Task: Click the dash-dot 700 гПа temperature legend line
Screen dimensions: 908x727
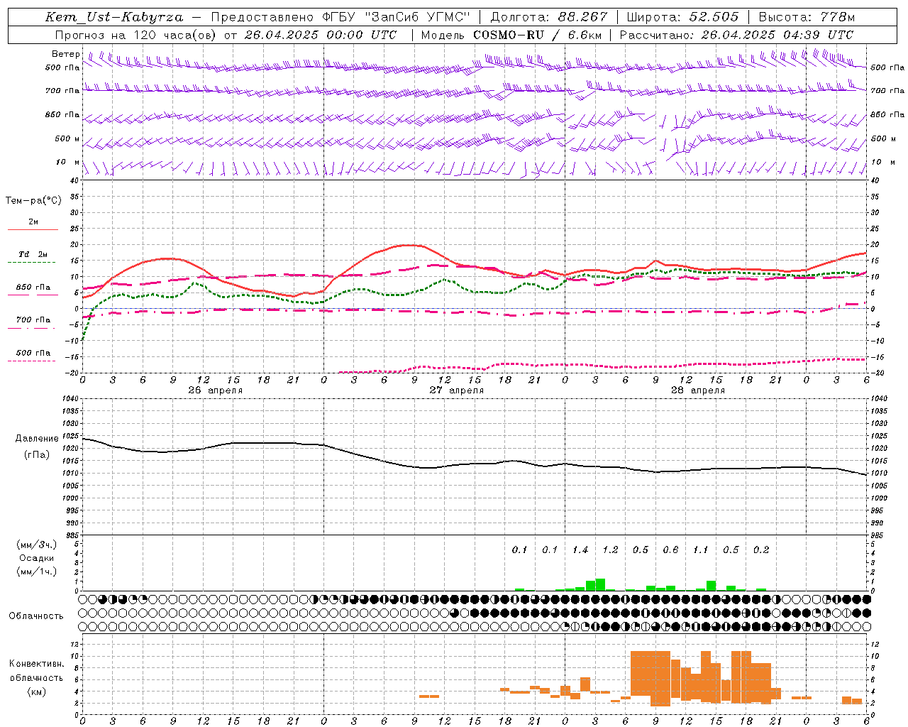Action: (33, 328)
